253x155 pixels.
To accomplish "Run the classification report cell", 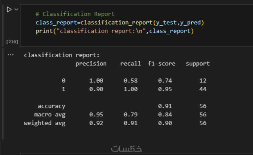I will click(x=9, y=10).
